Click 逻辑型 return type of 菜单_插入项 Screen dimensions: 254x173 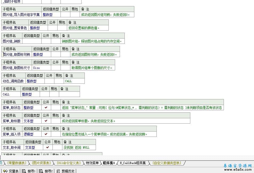(32, 134)
